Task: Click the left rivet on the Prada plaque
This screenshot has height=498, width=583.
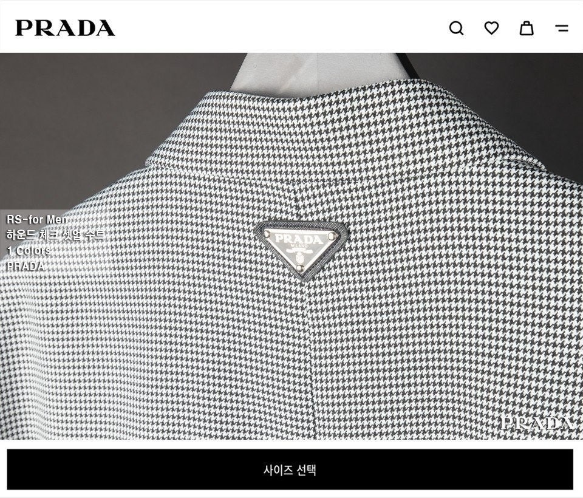Action: pos(267,233)
